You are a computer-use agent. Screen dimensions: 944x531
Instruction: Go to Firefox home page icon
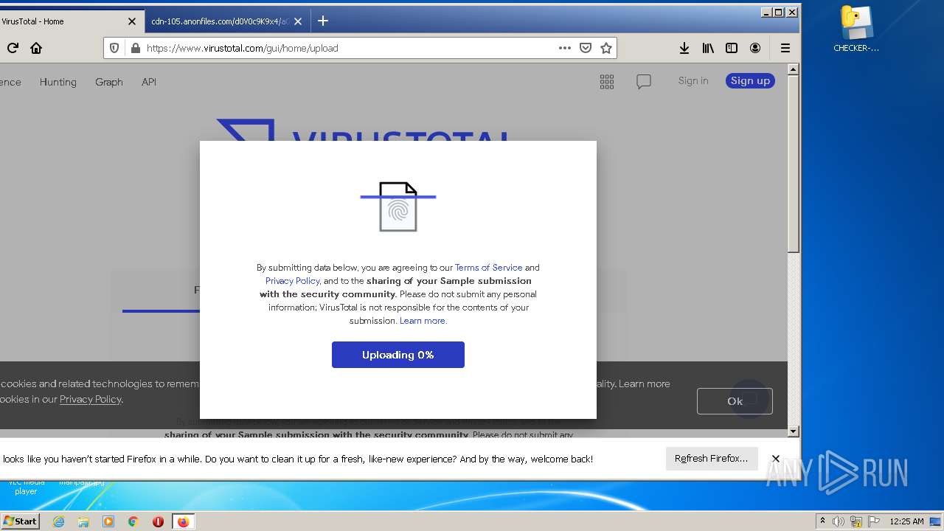(36, 48)
